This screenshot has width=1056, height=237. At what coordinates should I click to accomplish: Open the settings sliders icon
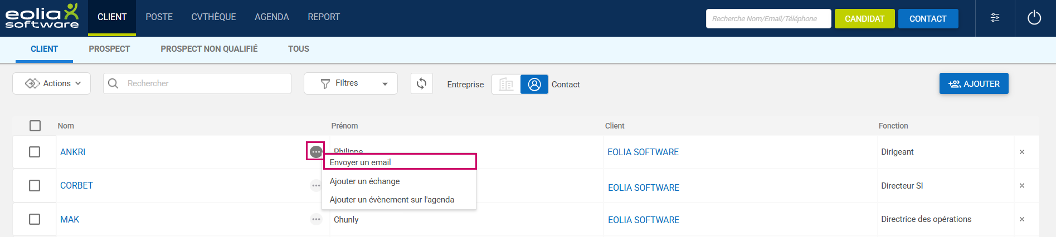click(995, 18)
